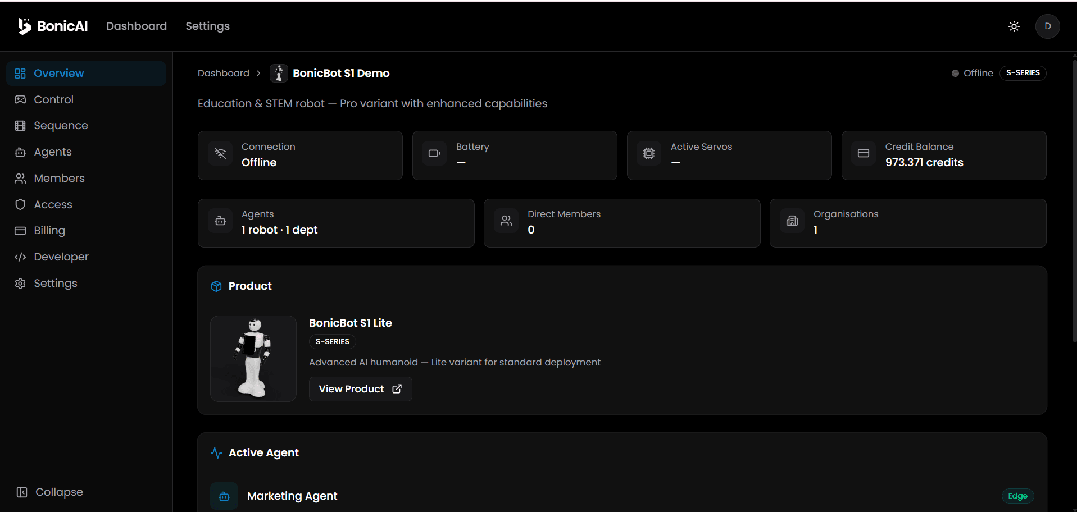The width and height of the screenshot is (1077, 512).
Task: Click the Dashboard breadcrumb link
Action: pos(224,73)
